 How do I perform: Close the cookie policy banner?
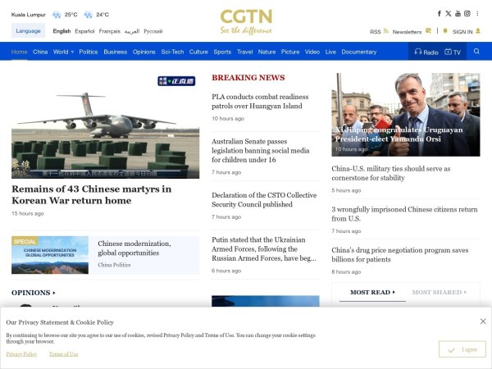[x=483, y=321]
